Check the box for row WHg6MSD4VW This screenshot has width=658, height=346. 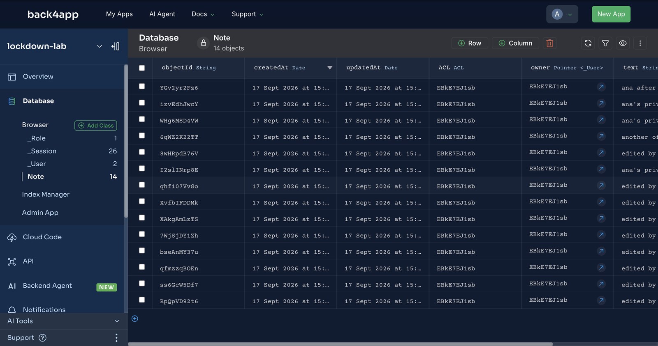142,119
